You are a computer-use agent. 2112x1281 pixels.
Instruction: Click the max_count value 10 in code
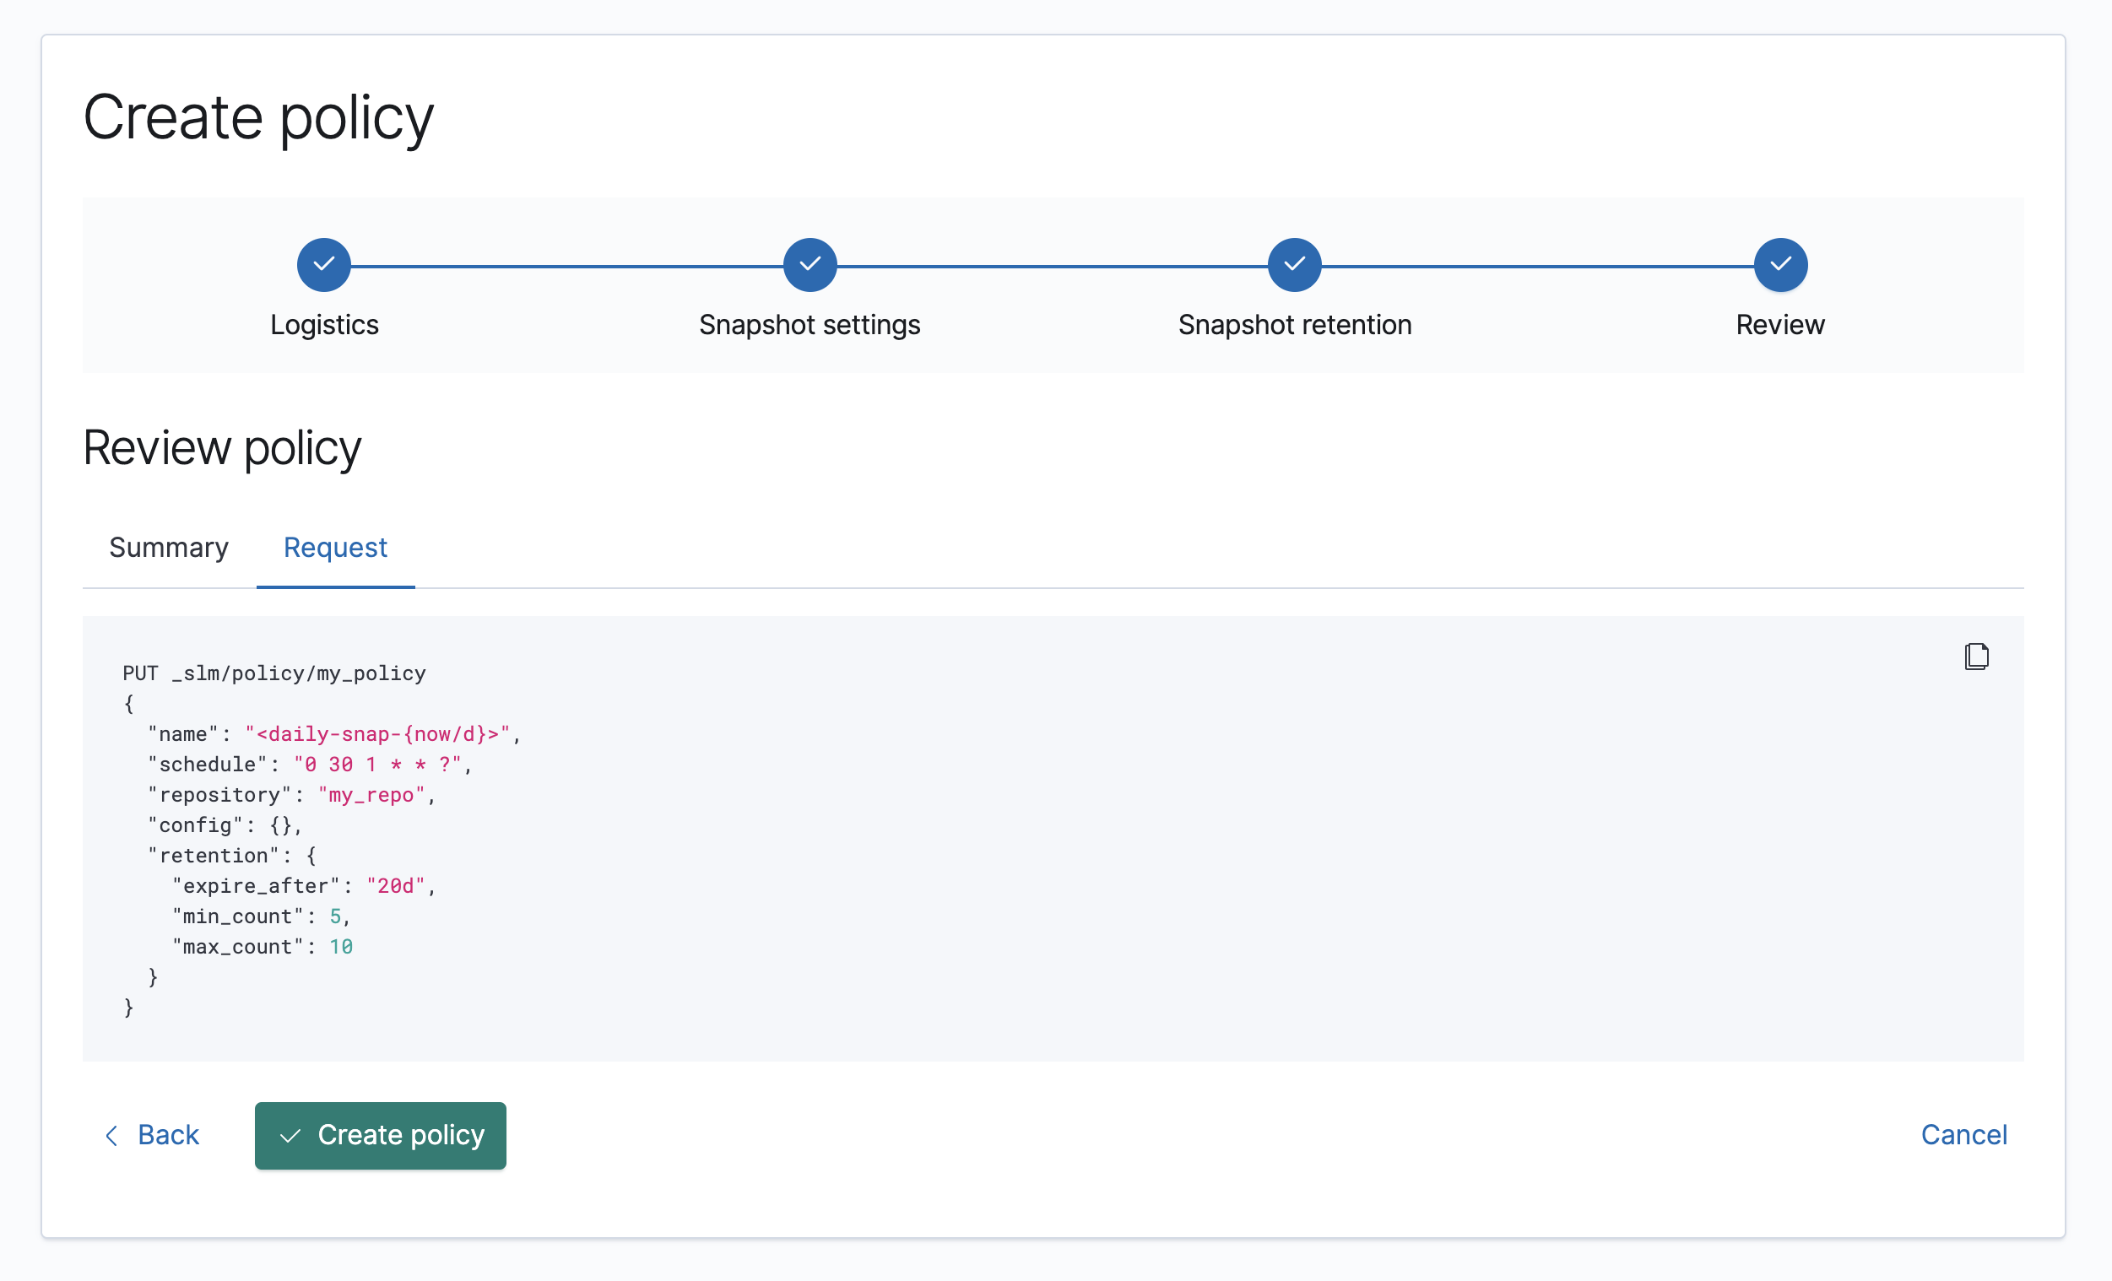point(341,947)
